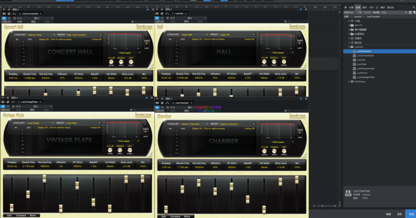Toggle power bypass on the LexHall window
Image resolution: width=416 pixels, height=218 pixels.
[x=157, y=18]
